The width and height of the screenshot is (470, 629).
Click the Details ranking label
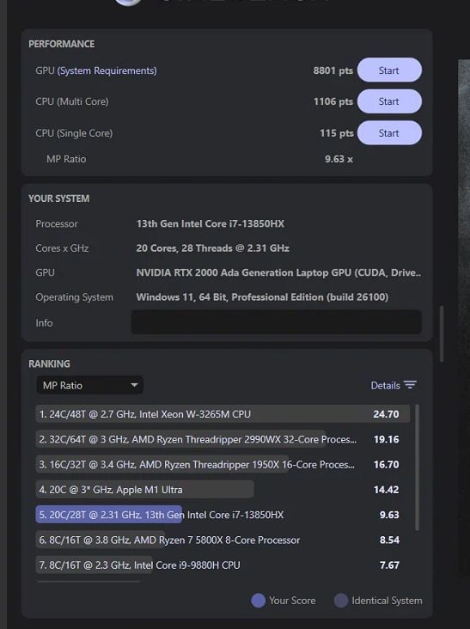[x=386, y=386]
